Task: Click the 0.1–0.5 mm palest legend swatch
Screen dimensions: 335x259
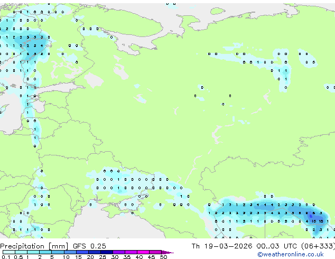Action: pos(9,252)
